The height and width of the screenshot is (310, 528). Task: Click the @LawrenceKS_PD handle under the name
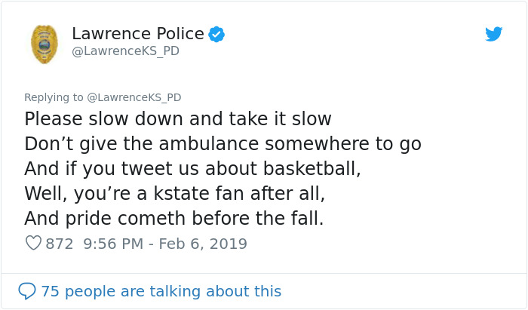pos(125,51)
